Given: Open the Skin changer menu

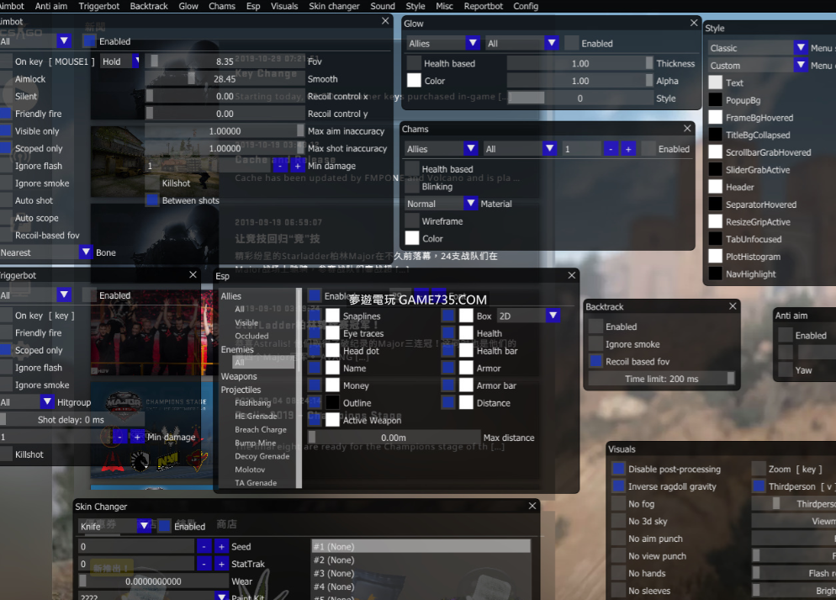Looking at the screenshot, I should coord(334,6).
